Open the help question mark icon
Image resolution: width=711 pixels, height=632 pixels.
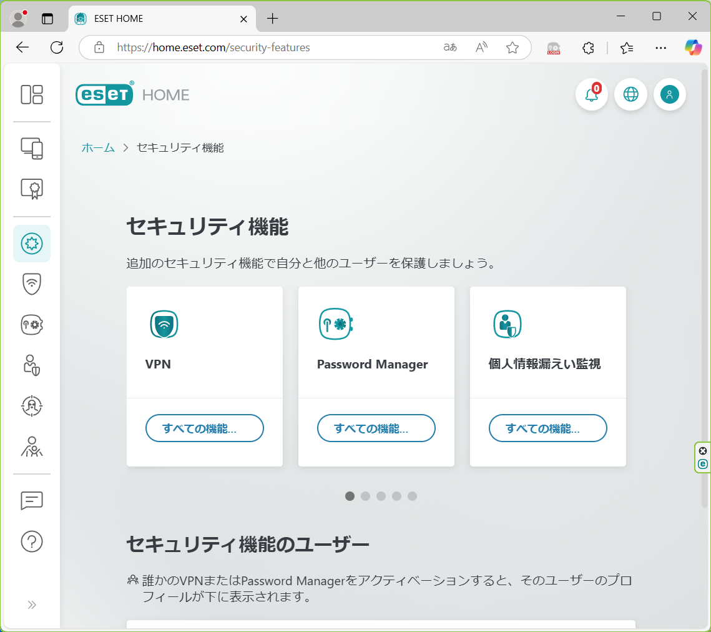(x=32, y=541)
